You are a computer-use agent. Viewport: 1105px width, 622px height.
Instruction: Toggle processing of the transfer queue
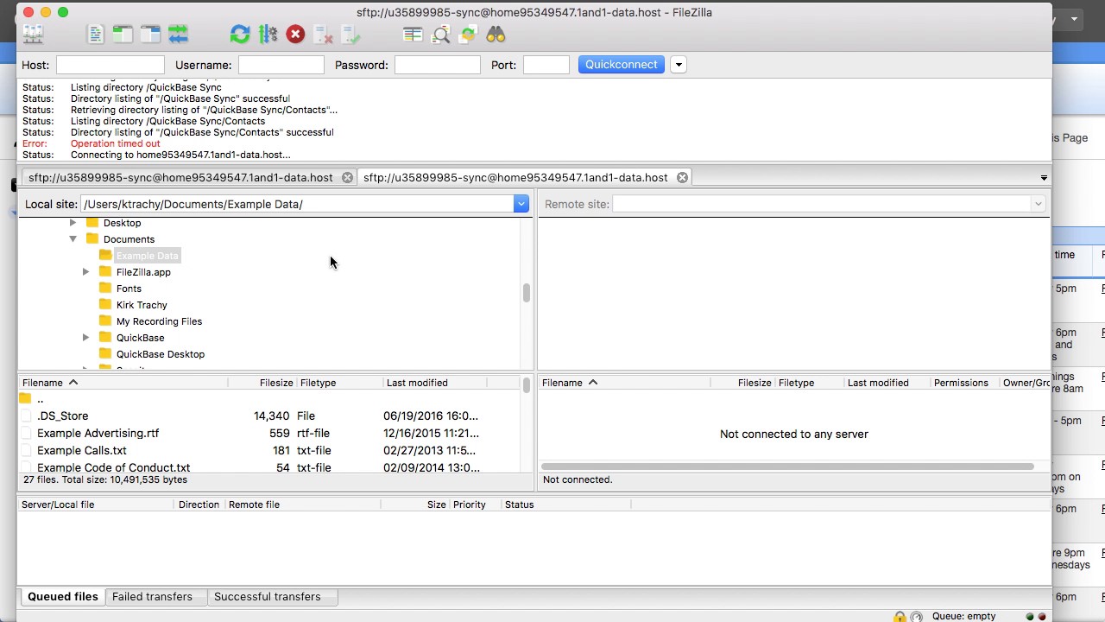(x=268, y=35)
